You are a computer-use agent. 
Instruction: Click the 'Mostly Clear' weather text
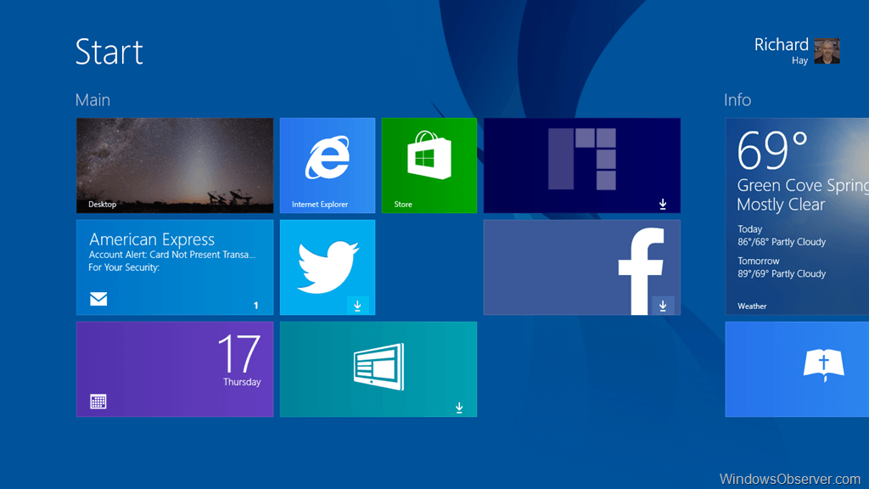point(781,205)
